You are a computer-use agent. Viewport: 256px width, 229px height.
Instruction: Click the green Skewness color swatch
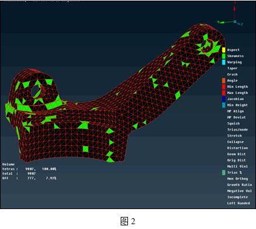coord(224,56)
